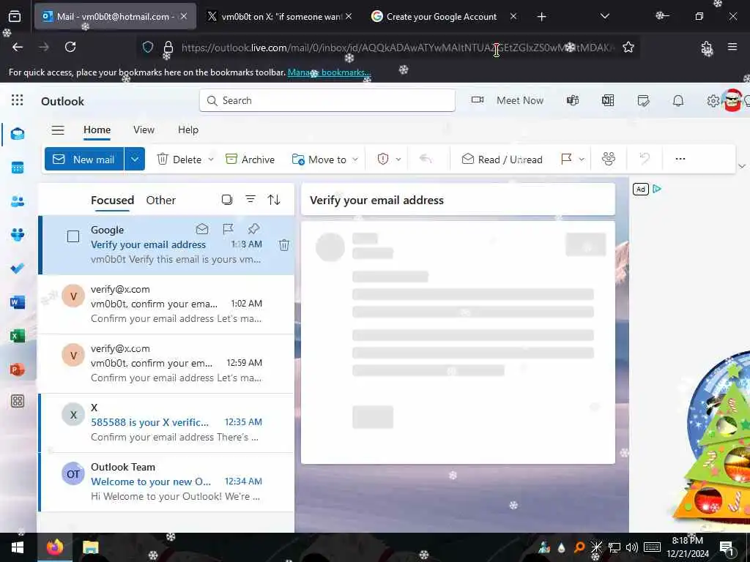Click the Meet Now button
Viewport: 750px width, 562px height.
508,100
